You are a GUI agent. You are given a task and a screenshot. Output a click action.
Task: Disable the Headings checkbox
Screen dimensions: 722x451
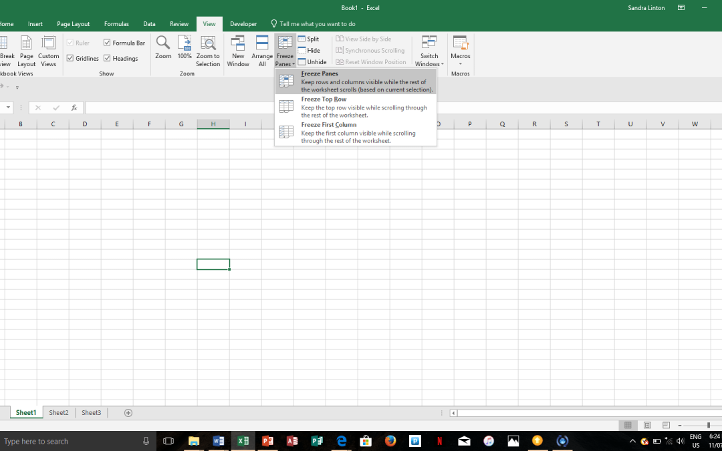[107, 58]
